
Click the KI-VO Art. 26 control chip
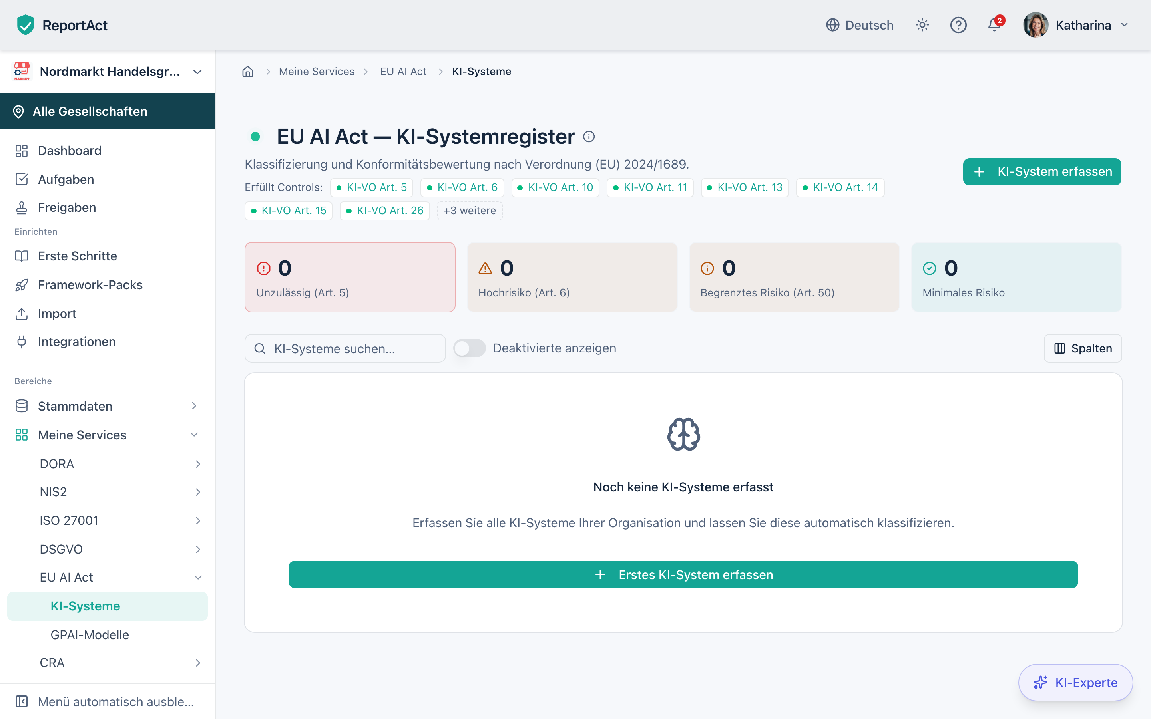point(385,211)
